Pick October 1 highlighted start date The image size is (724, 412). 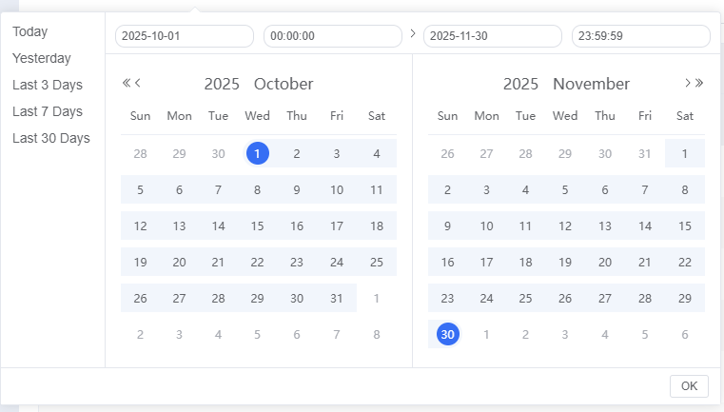tap(257, 153)
